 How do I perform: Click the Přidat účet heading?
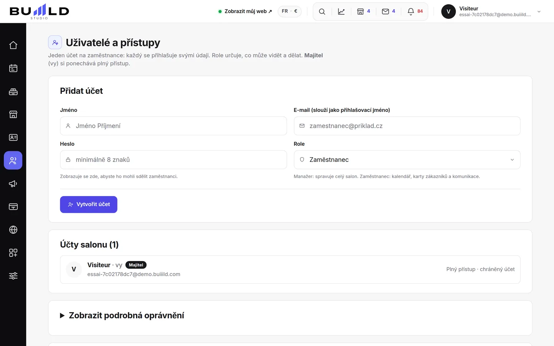[82, 91]
